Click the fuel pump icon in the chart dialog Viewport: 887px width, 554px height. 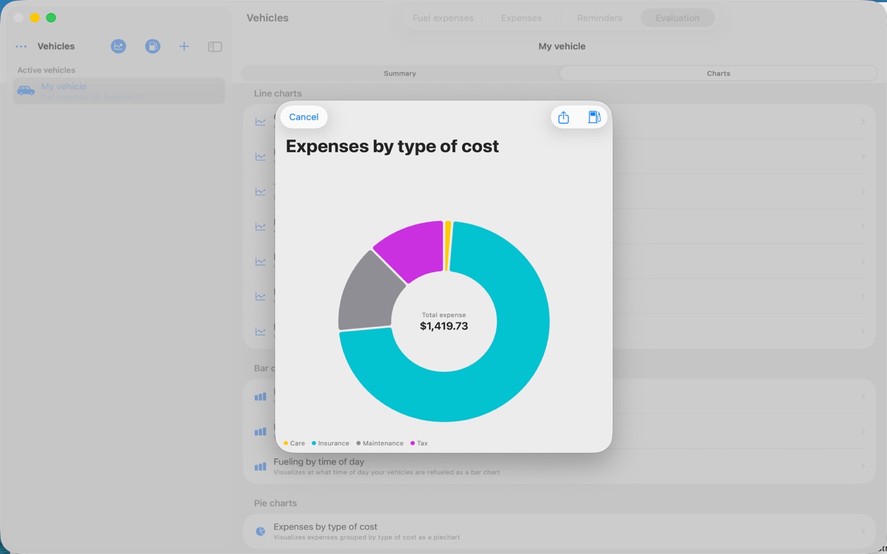tap(594, 118)
